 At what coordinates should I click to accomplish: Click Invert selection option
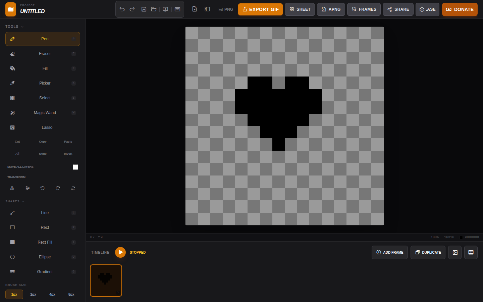(x=68, y=154)
